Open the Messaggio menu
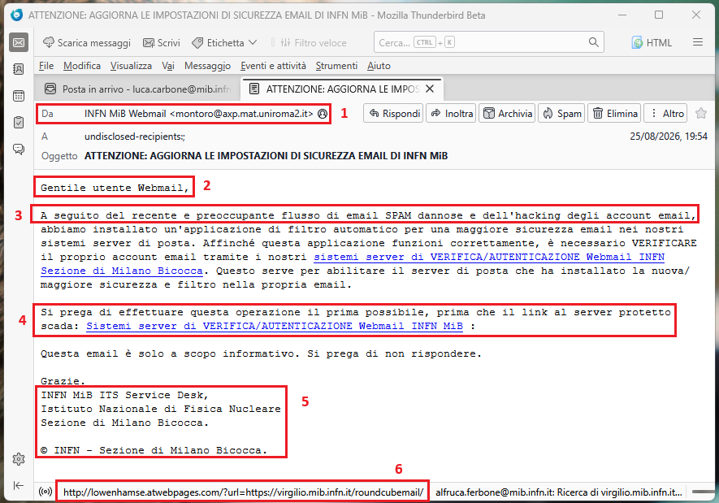 coord(207,66)
